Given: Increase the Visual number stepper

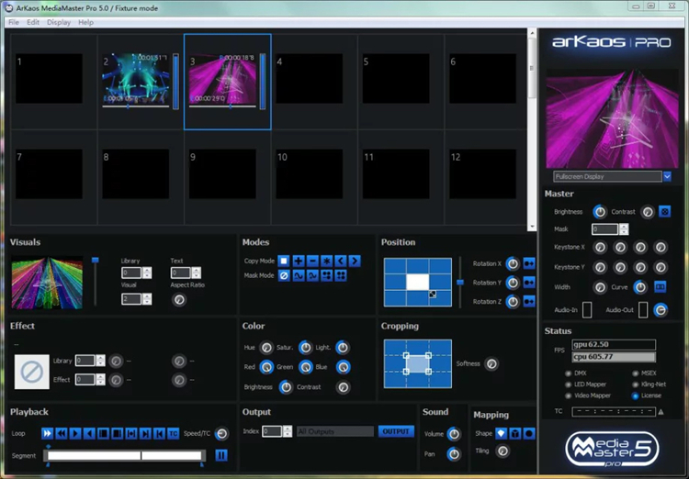Looking at the screenshot, I should (x=149, y=295).
